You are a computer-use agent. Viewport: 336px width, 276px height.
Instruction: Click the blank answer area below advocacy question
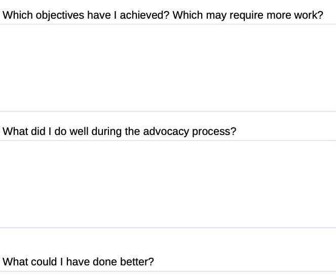coord(168,184)
